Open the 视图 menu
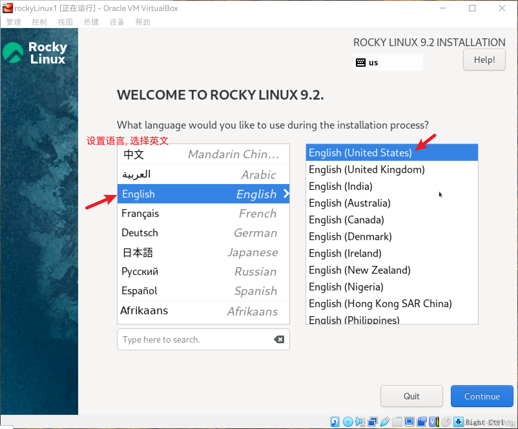 pos(65,22)
